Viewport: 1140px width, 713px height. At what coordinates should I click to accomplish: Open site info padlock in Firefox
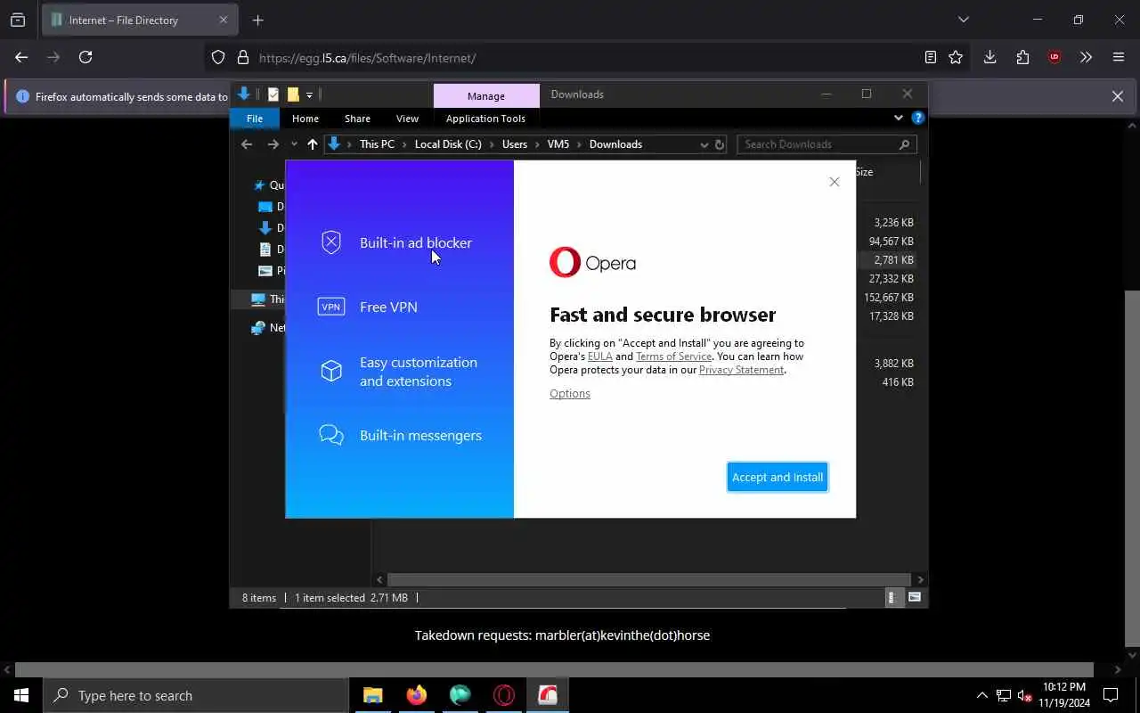coord(242,58)
